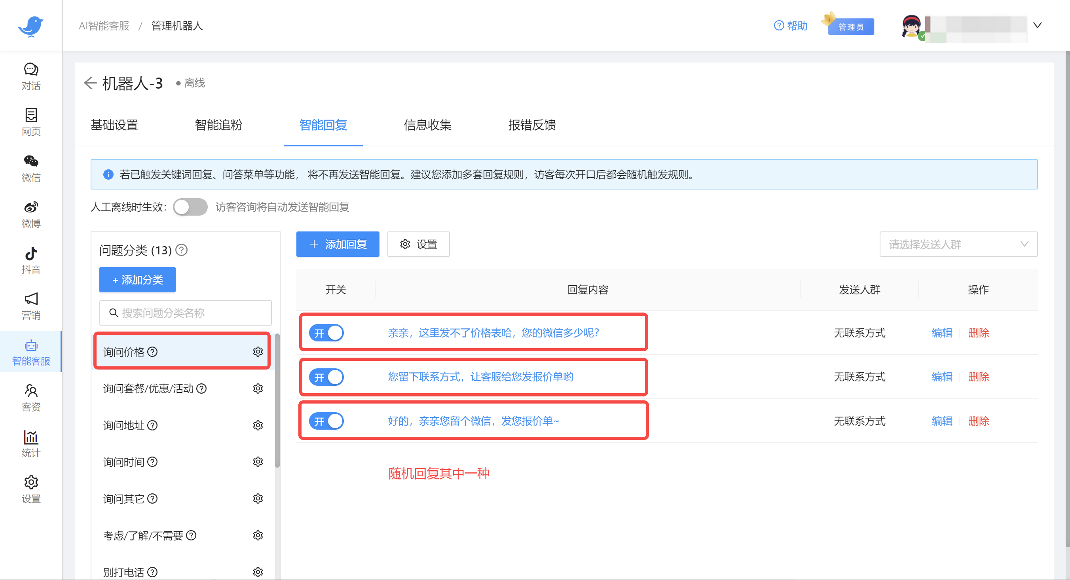Toggle the 人工离线时生效 switch
This screenshot has height=580, width=1070.
click(190, 207)
